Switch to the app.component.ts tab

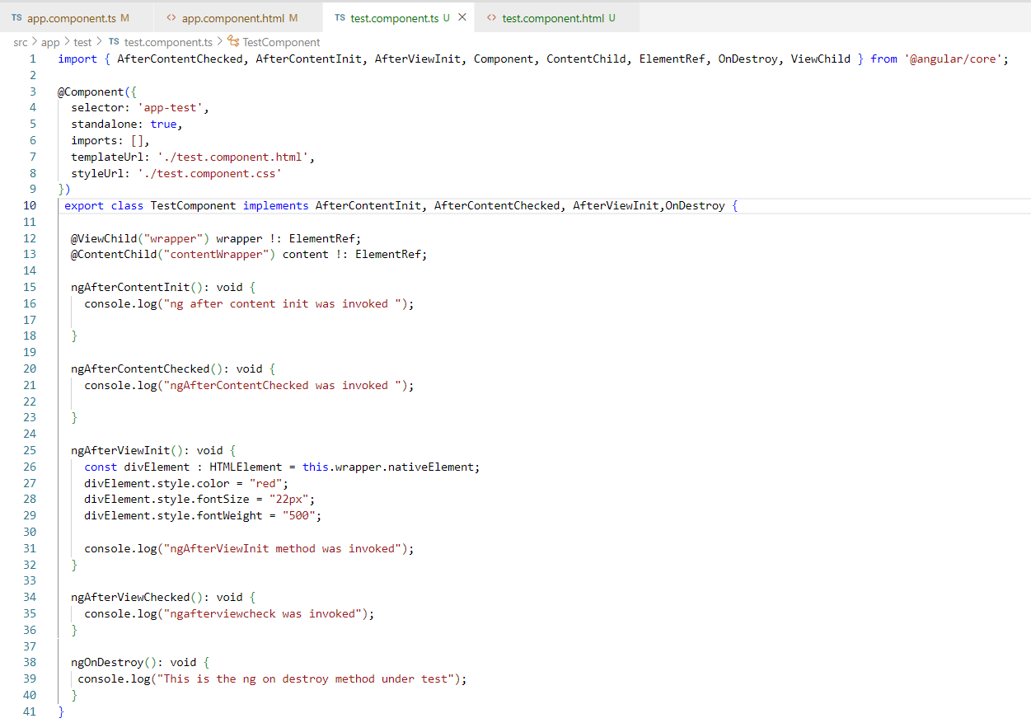(x=72, y=17)
